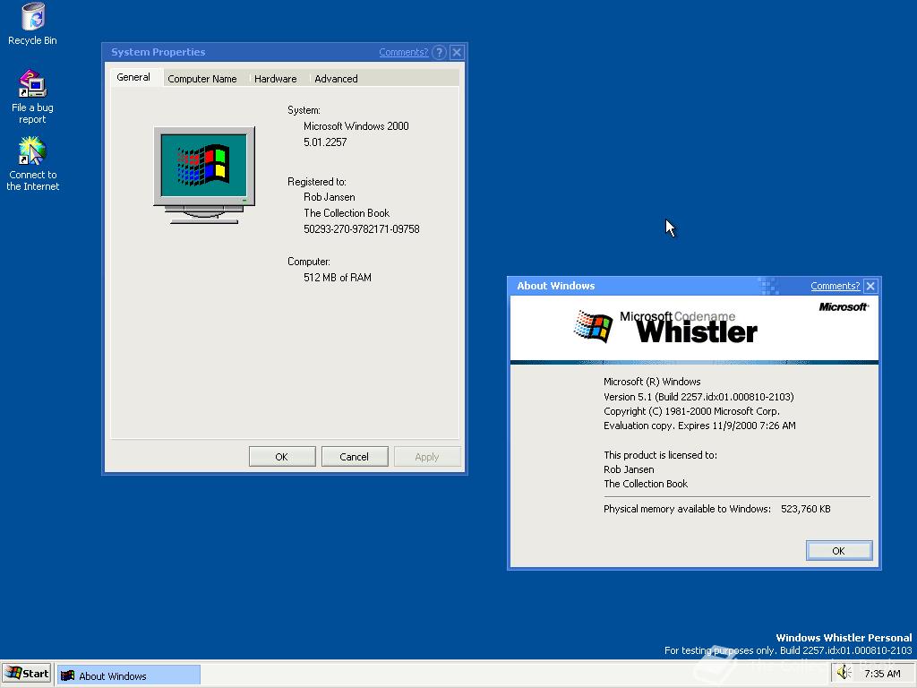The height and width of the screenshot is (688, 917).
Task: Click the help question mark in System Properties
Action: [x=439, y=52]
